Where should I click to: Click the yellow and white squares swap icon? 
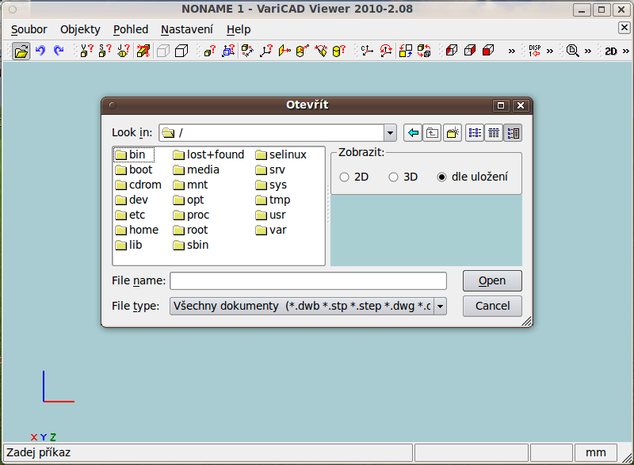coord(406,51)
